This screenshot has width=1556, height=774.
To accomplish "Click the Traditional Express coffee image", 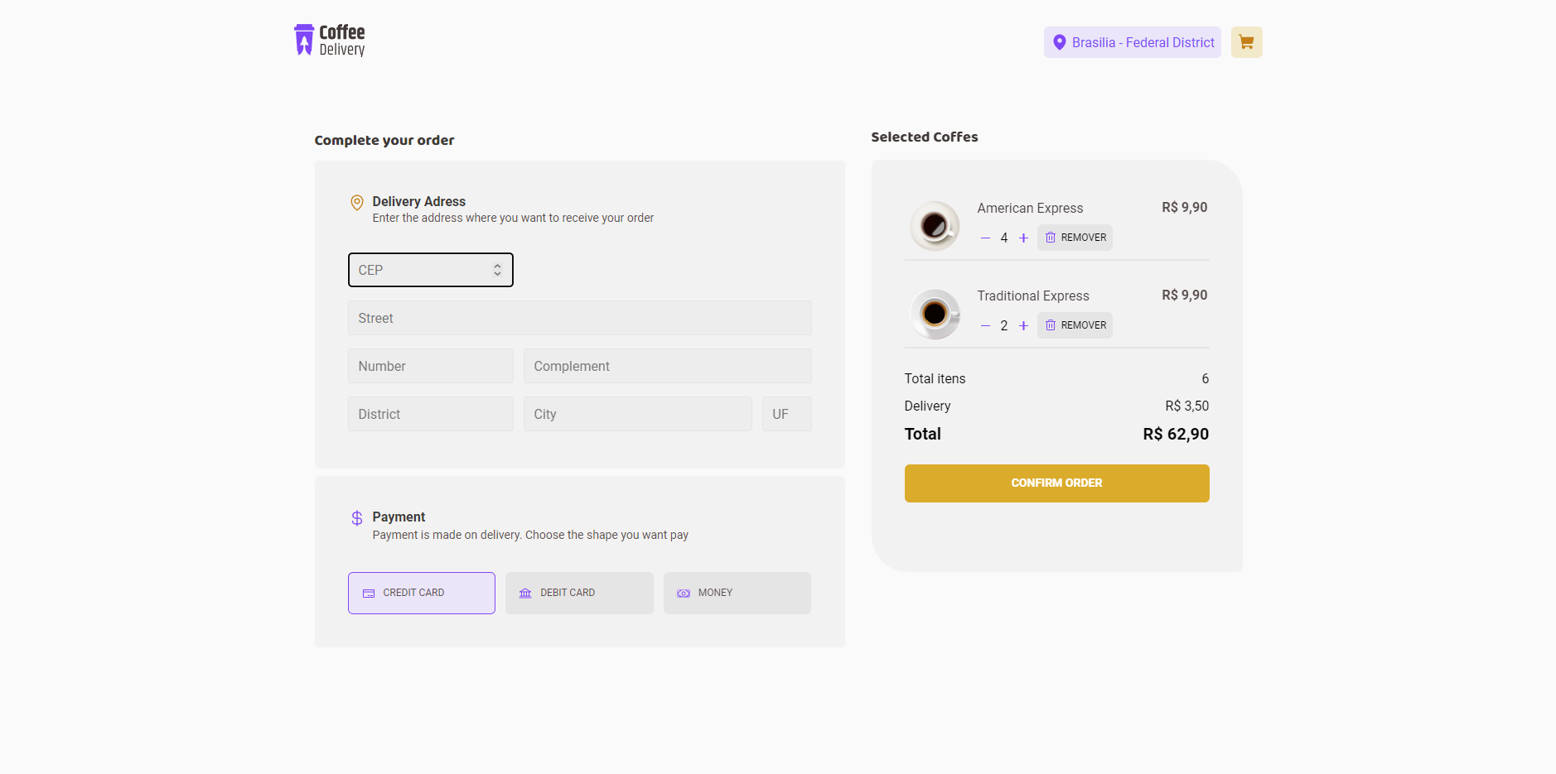I will click(935, 313).
